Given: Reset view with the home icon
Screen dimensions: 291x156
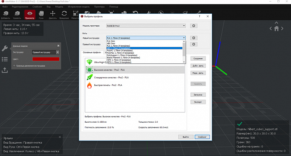Looking at the screenshot, I should tap(276, 29).
